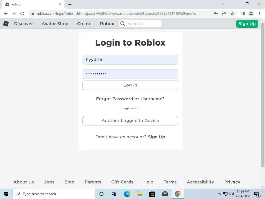
Task: Open the clock showing 11:24 PM
Action: tap(243, 194)
